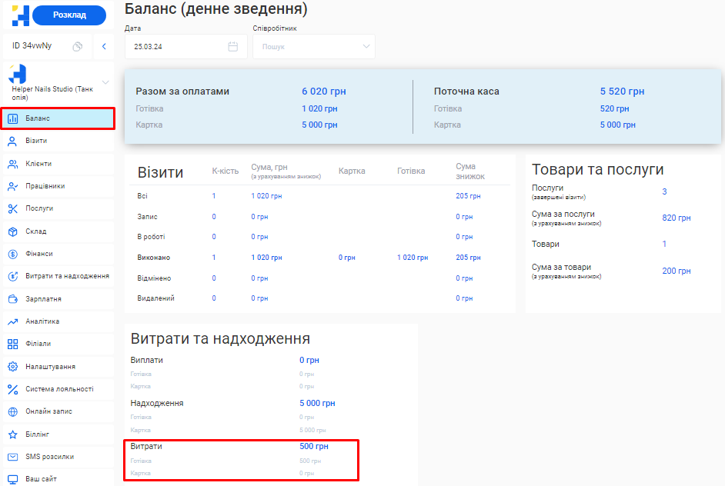Open the Фінанси menu section
This screenshot has width=725, height=486.
[x=38, y=254]
